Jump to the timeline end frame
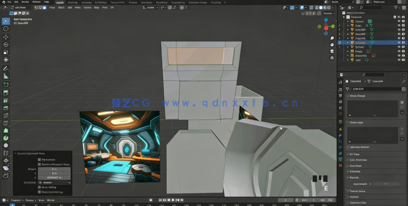 [182, 200]
